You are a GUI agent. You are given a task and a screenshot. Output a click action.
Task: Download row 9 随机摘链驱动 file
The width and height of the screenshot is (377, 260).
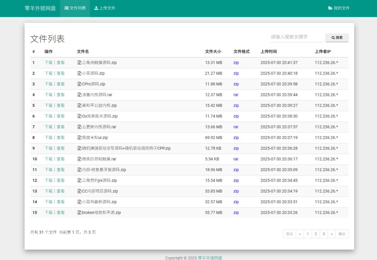point(49,148)
